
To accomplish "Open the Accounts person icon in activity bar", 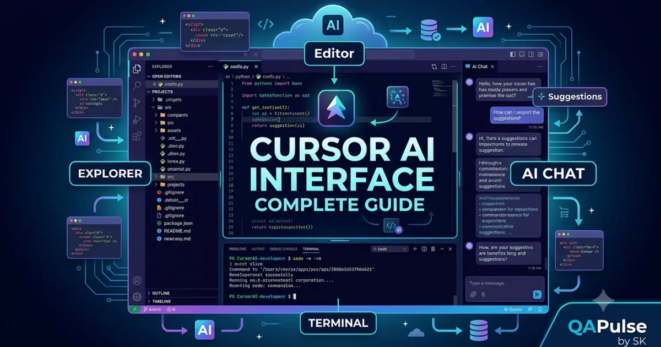I will click(137, 281).
